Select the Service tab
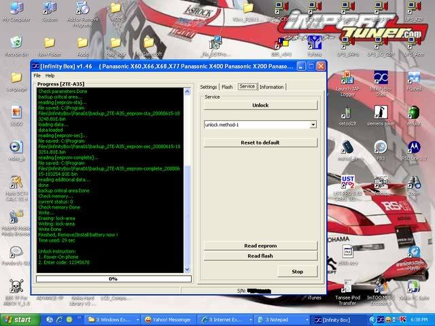This screenshot has width=435, height=326. click(x=247, y=86)
